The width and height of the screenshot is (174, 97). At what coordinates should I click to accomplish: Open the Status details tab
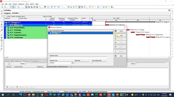click(12, 61)
